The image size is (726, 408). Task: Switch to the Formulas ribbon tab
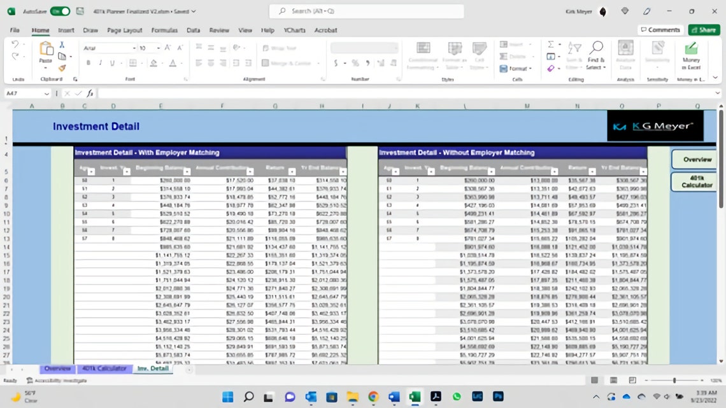[x=164, y=30]
